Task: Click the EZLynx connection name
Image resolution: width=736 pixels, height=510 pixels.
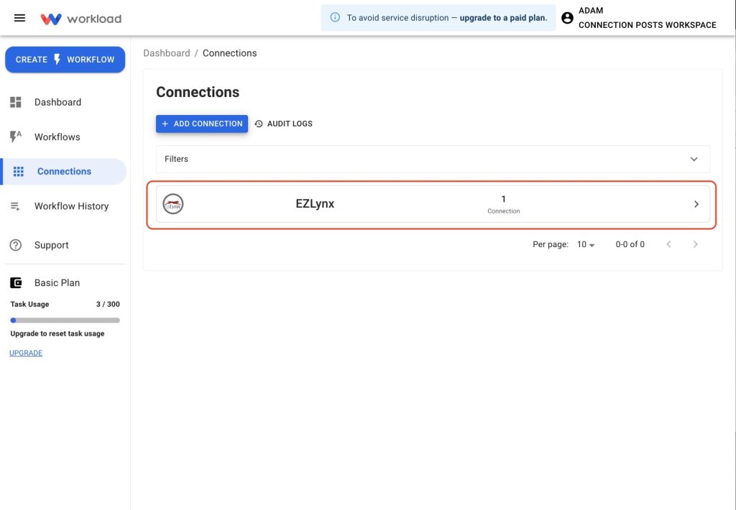Action: click(x=315, y=203)
